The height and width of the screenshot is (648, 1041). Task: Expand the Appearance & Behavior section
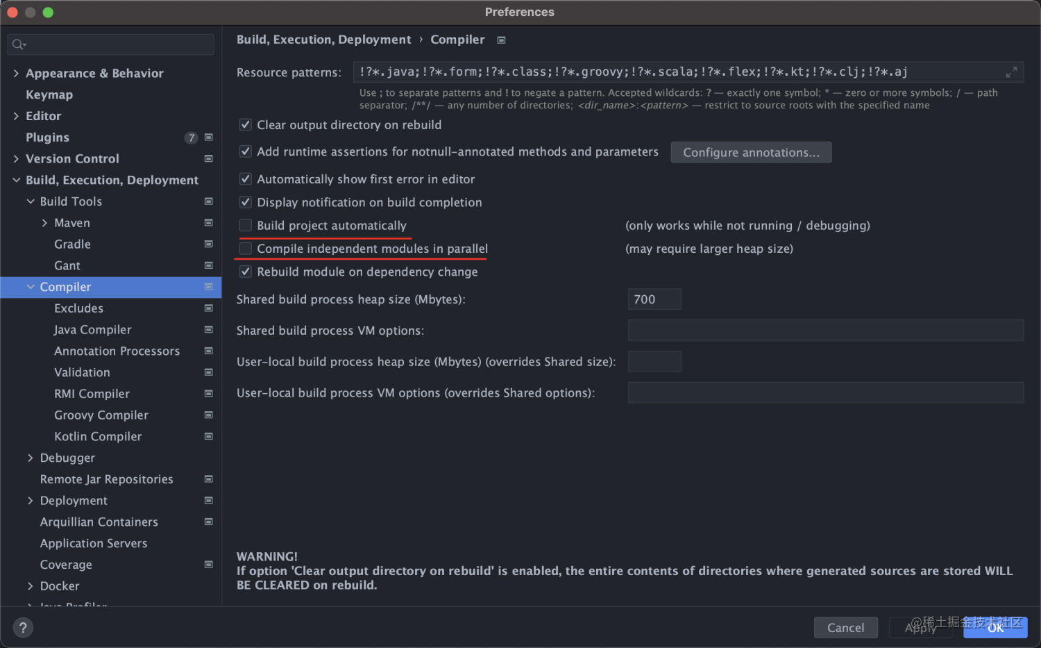click(16, 74)
